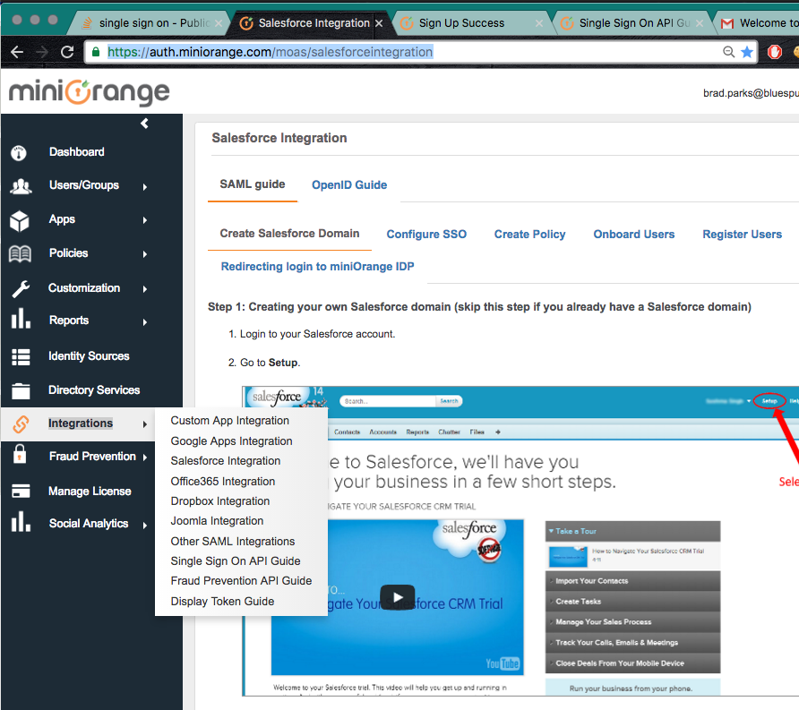
Task: Open the zoom magnifier icon in address bar
Action: [728, 52]
